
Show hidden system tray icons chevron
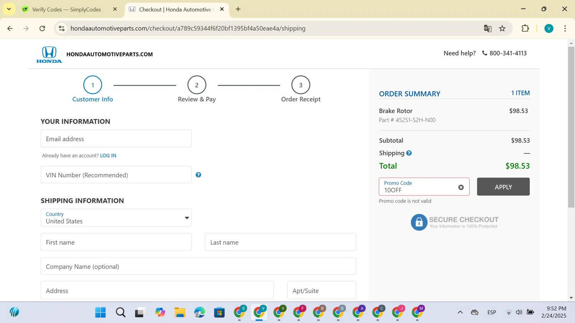coord(460,312)
